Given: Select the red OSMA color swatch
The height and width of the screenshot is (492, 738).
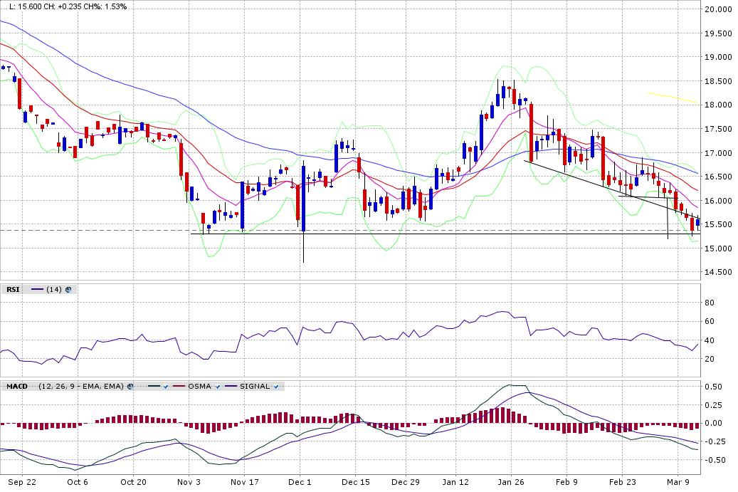Looking at the screenshot, I should coord(180,387).
